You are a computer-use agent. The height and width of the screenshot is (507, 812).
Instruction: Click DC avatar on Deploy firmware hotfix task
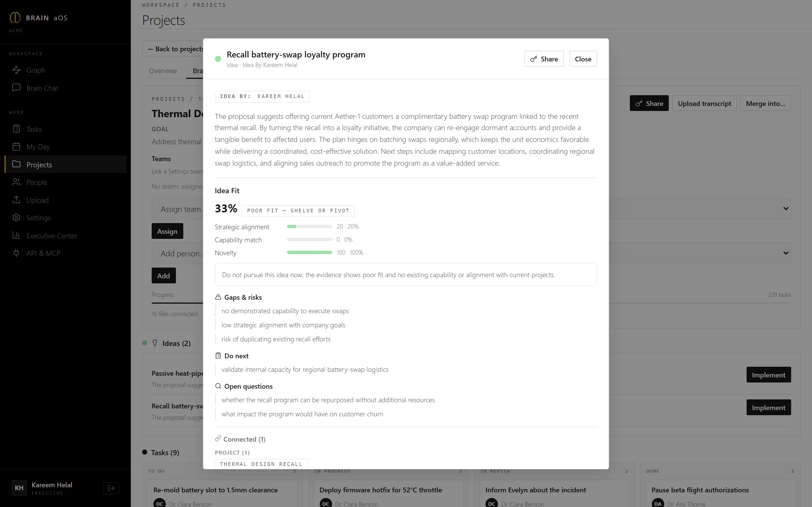click(325, 503)
